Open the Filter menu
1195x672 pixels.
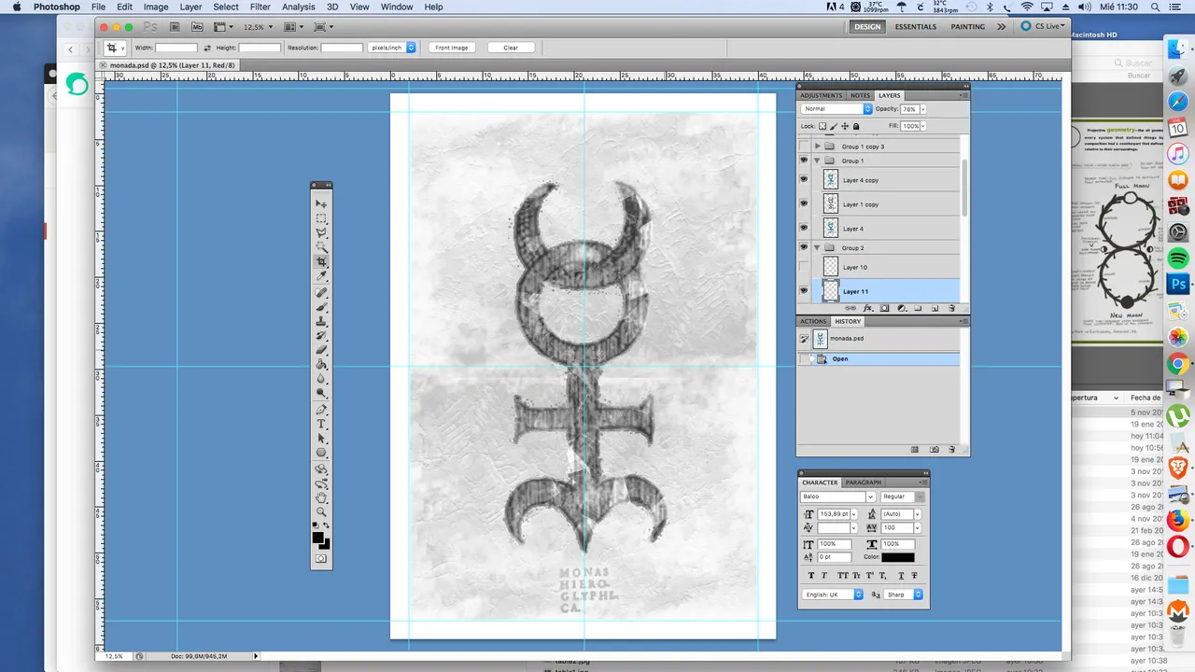(260, 7)
